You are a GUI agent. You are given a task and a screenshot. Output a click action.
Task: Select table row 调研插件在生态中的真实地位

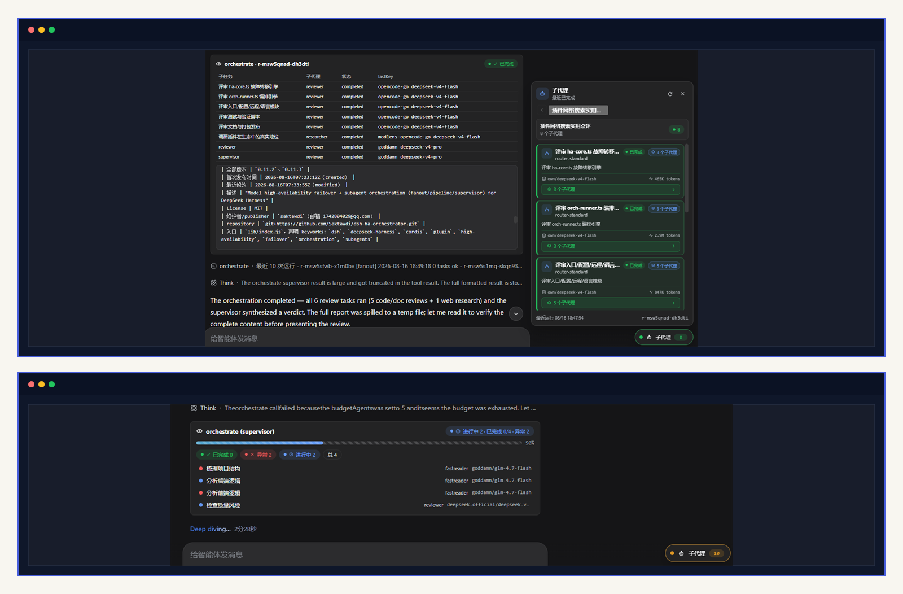click(x=367, y=137)
